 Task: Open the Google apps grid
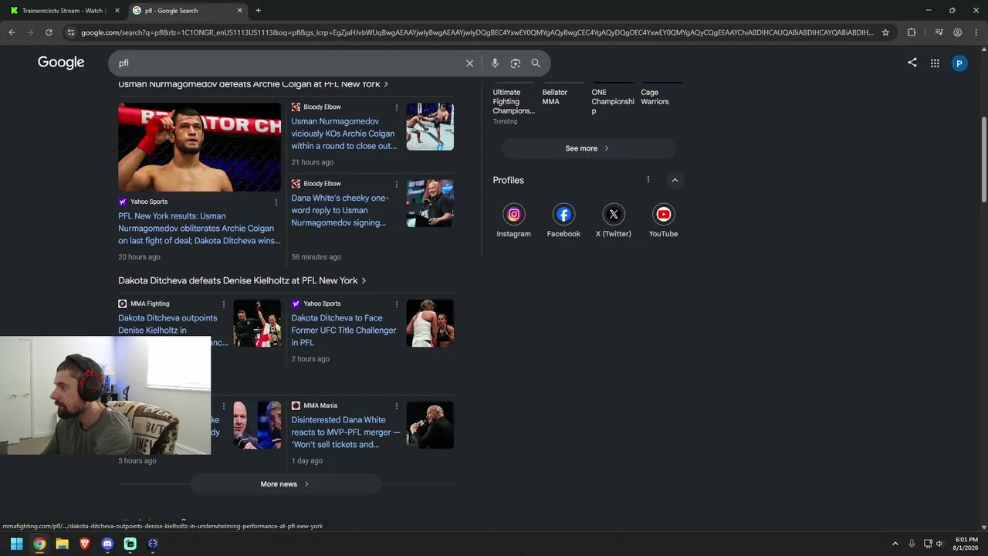click(935, 63)
